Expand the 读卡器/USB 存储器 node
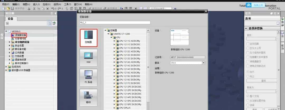The width and height of the screenshot is (285, 110). click(6, 70)
